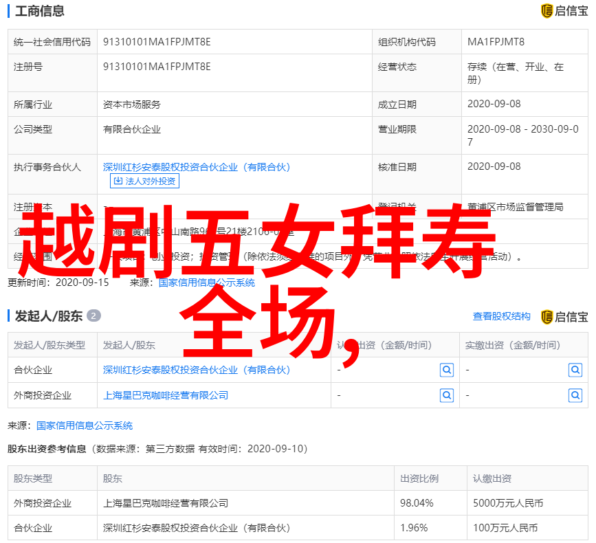This screenshot has height=543, width=596.
Task: Open shareholder link 深圳红杉安泰股权投资合伙企业 in 发起人/股东 table
Action: point(197,370)
